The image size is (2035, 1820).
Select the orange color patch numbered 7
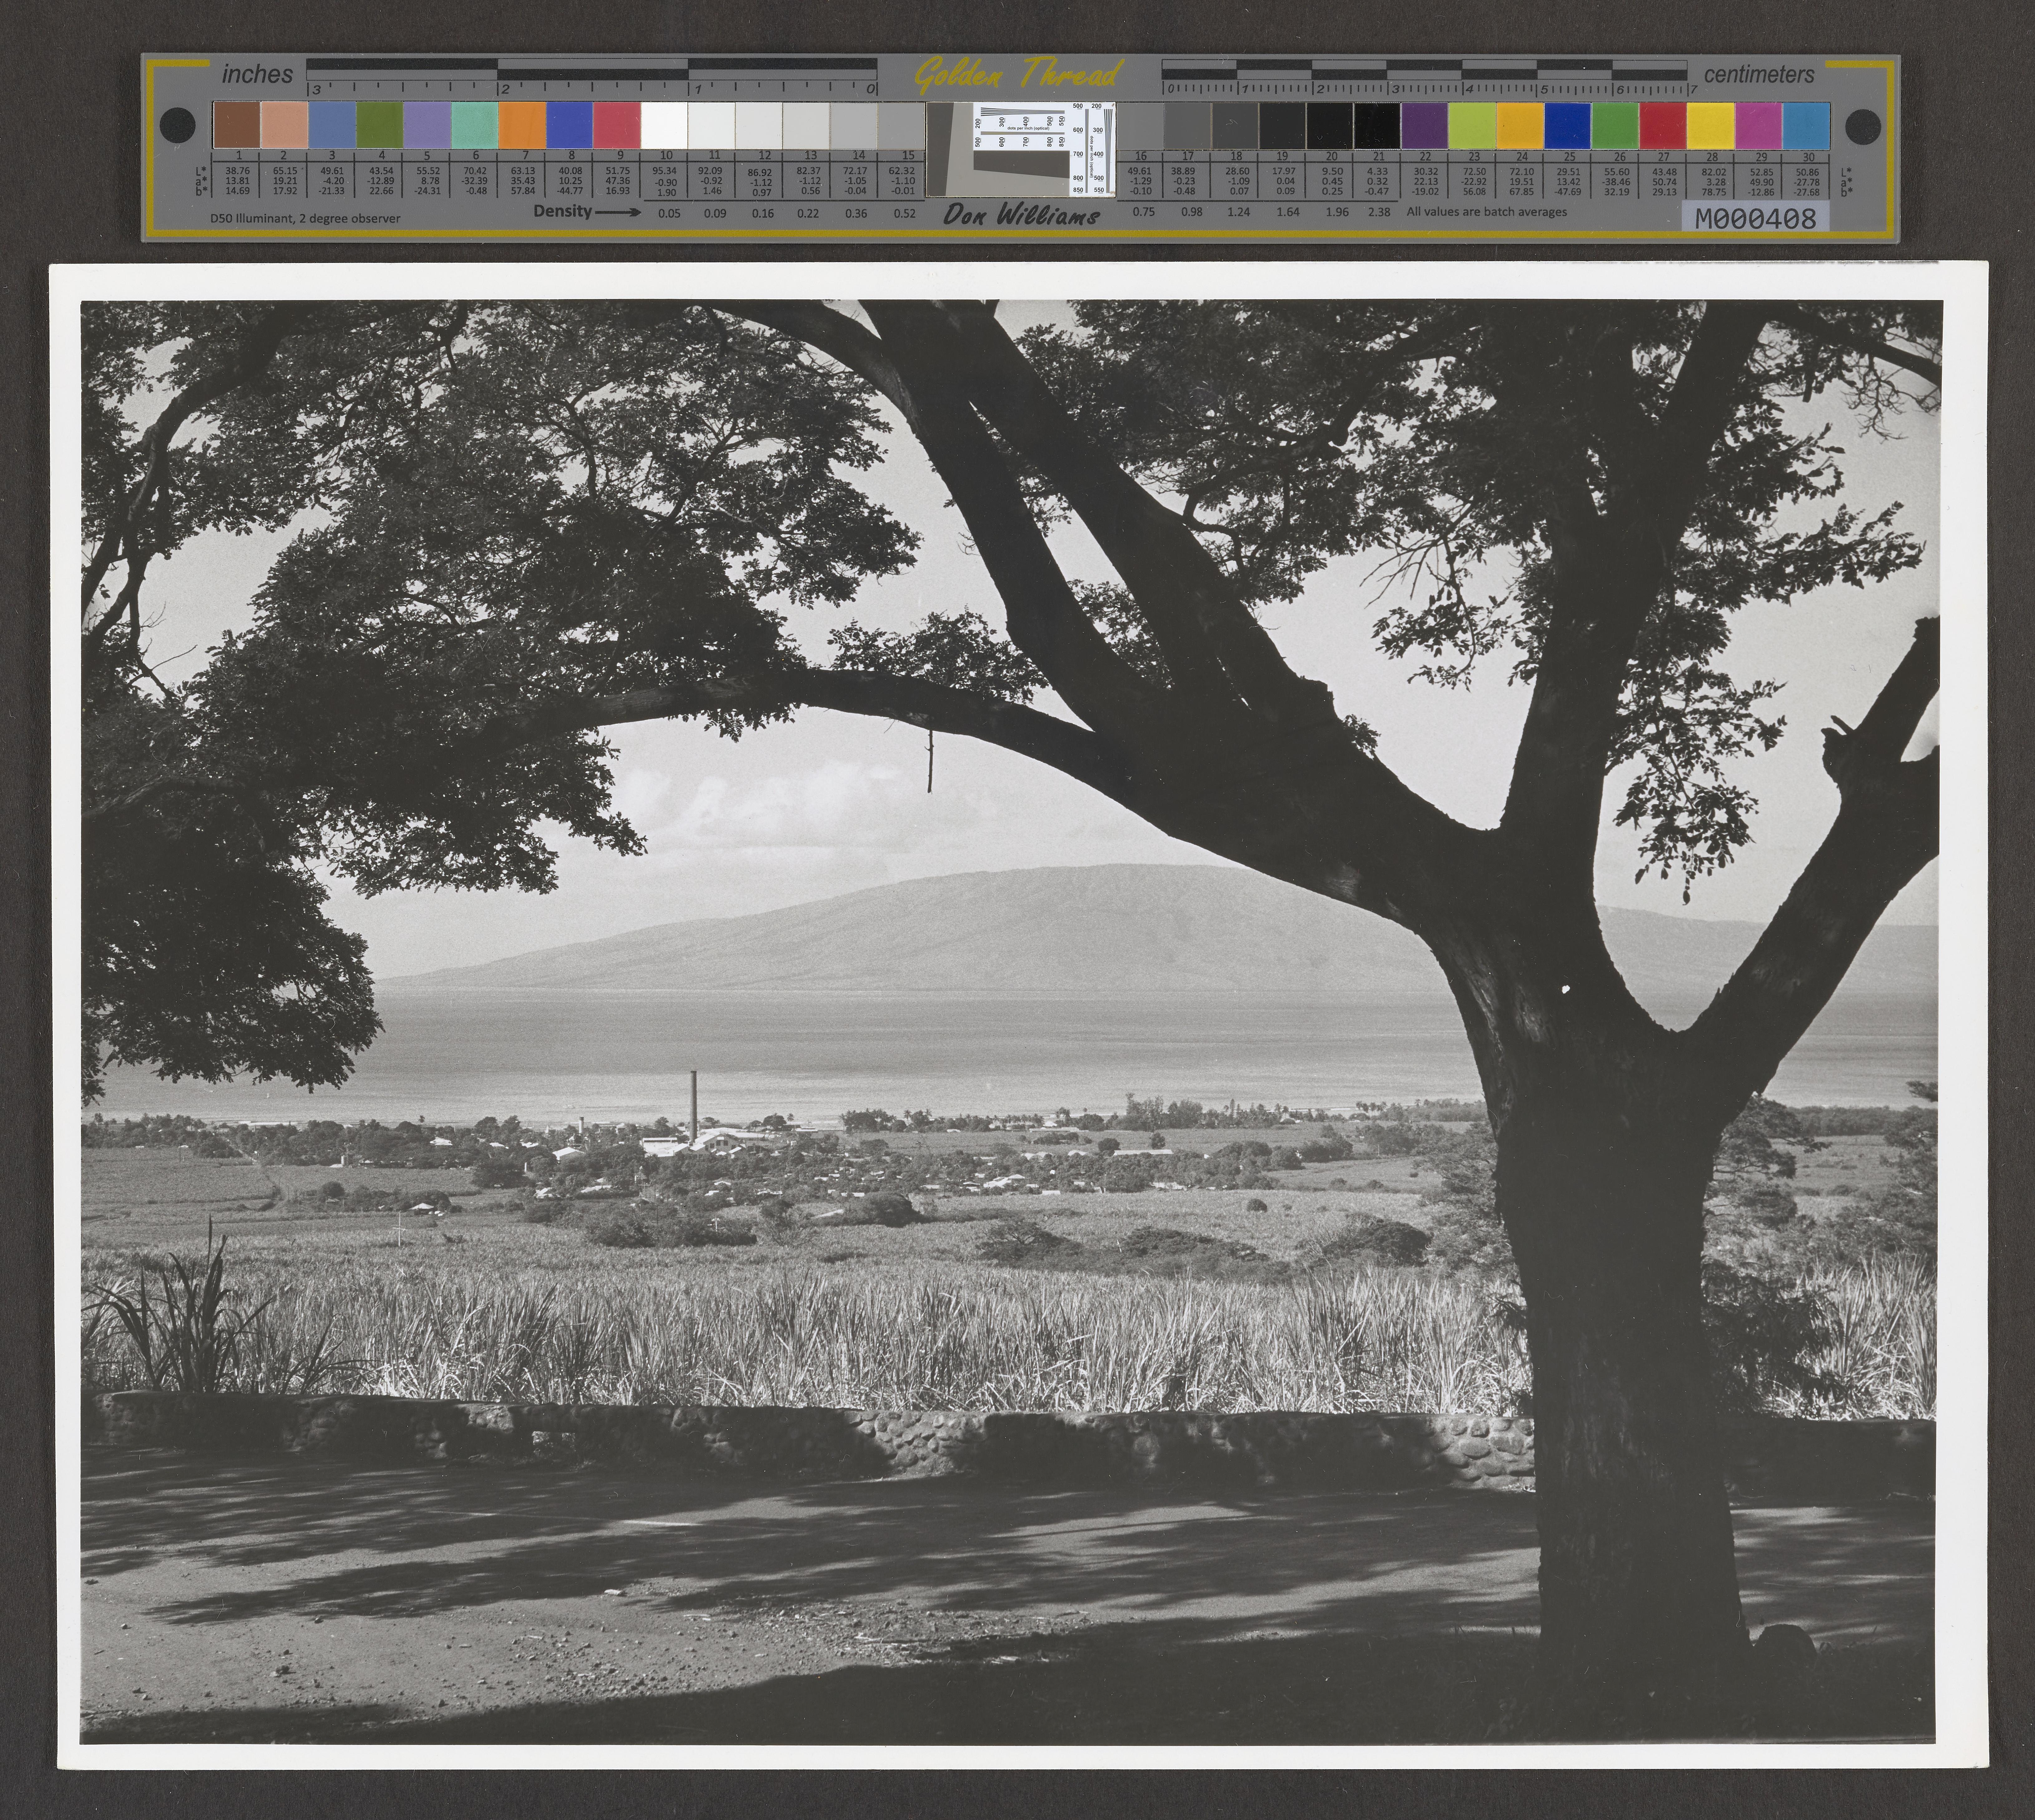(522, 125)
